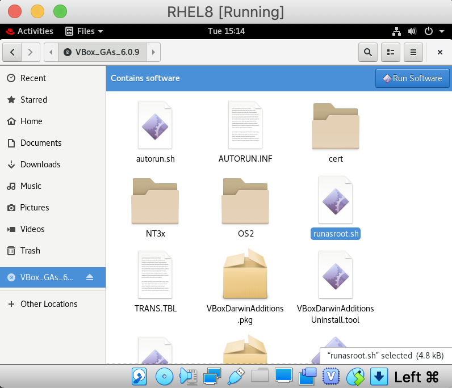452x388 pixels.
Task: Click the power icon in top bar
Action: coord(429,31)
